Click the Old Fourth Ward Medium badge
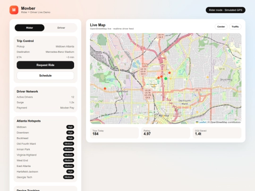 coord(68,144)
